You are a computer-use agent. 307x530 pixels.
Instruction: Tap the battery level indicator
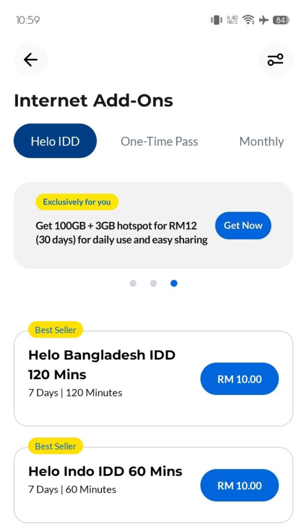[281, 20]
